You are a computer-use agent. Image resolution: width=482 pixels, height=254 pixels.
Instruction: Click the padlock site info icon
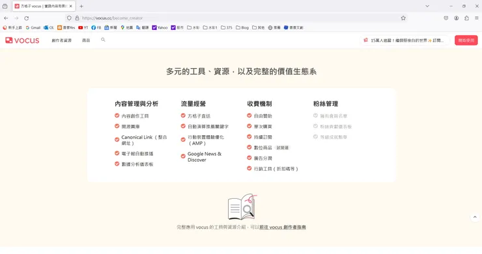coord(77,18)
